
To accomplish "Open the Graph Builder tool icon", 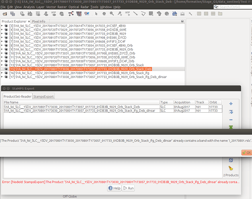I will [x=71, y=14].
